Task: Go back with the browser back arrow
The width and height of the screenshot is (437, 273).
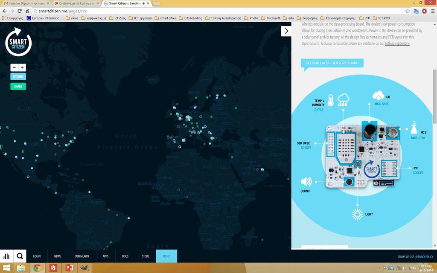Action: (4, 11)
